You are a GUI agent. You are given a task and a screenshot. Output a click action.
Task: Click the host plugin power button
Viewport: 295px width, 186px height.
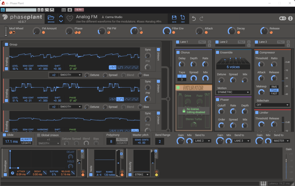click(x=3, y=10)
